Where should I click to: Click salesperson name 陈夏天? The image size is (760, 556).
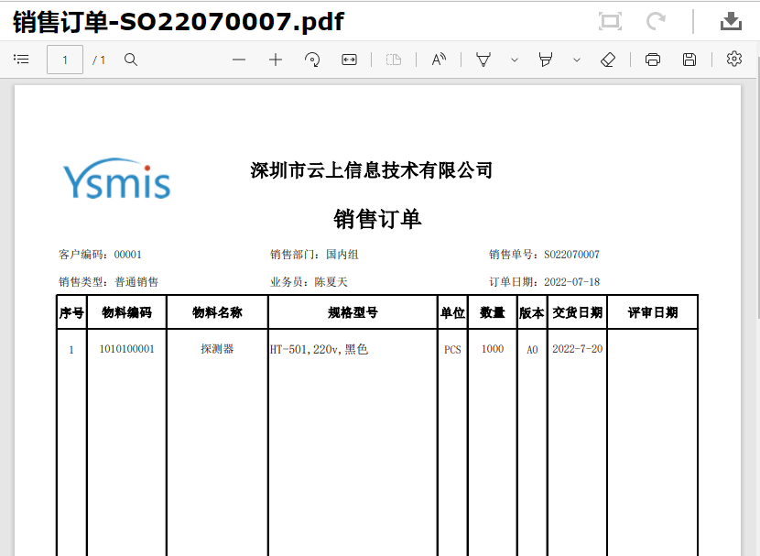[331, 282]
